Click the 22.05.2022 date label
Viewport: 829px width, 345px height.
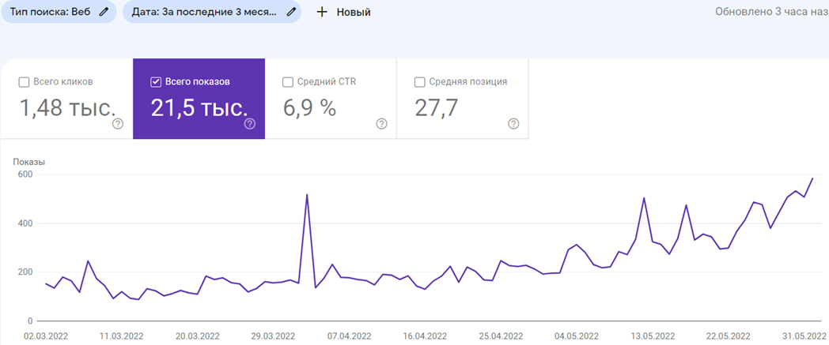point(728,336)
